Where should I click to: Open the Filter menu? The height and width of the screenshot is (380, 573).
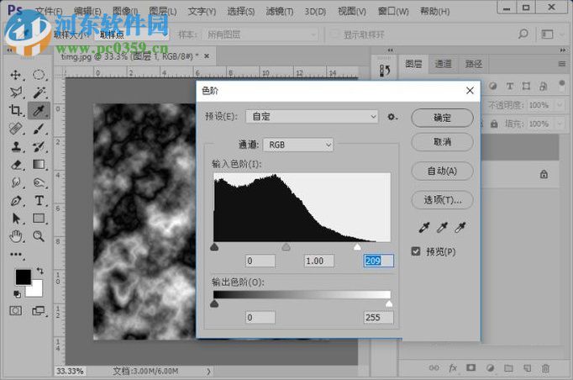click(280, 12)
